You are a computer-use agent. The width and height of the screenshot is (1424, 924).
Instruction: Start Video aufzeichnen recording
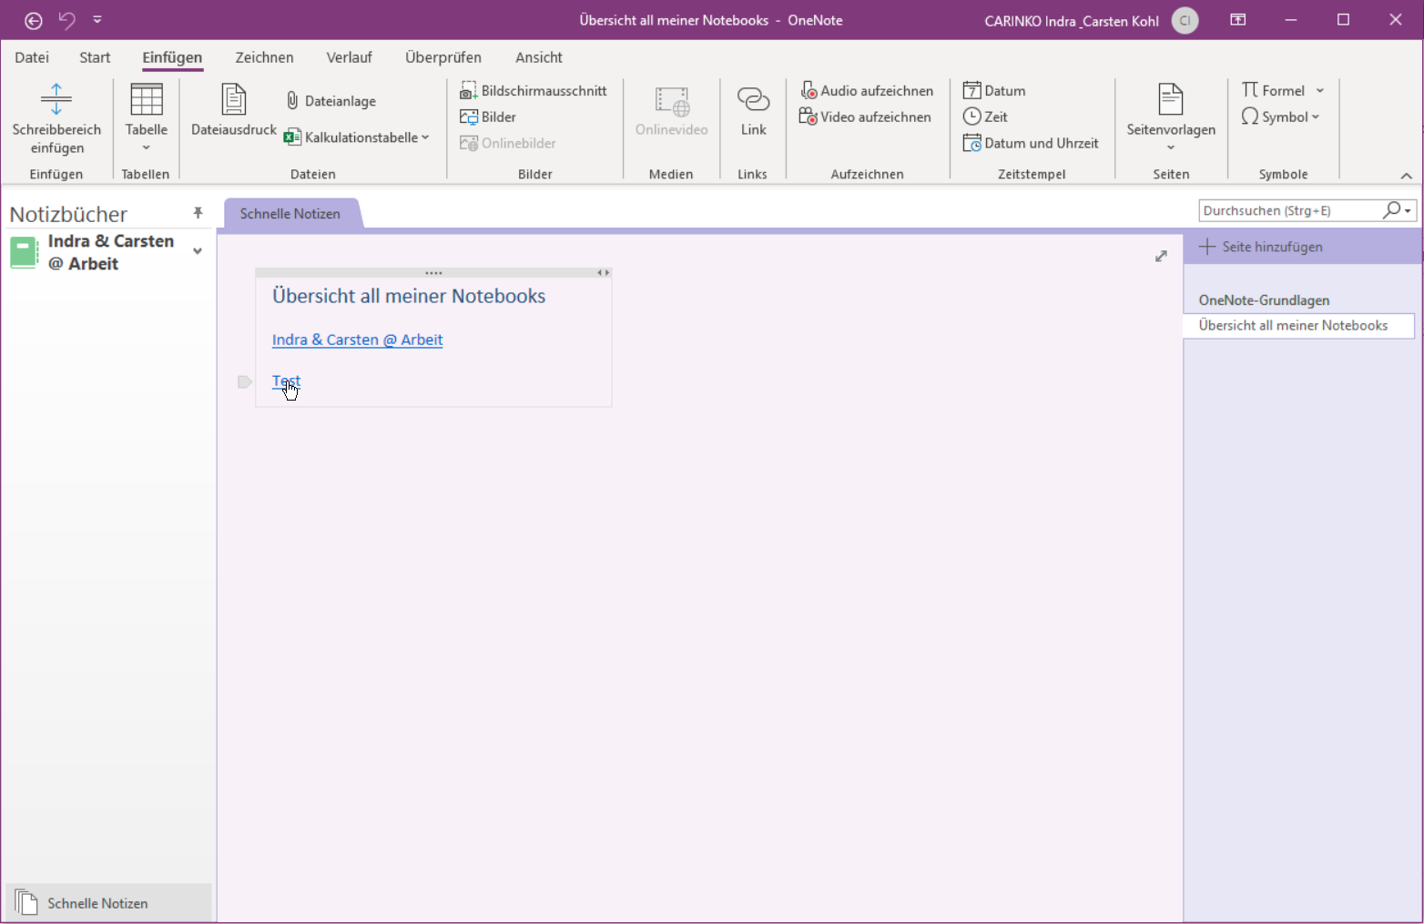tap(865, 117)
